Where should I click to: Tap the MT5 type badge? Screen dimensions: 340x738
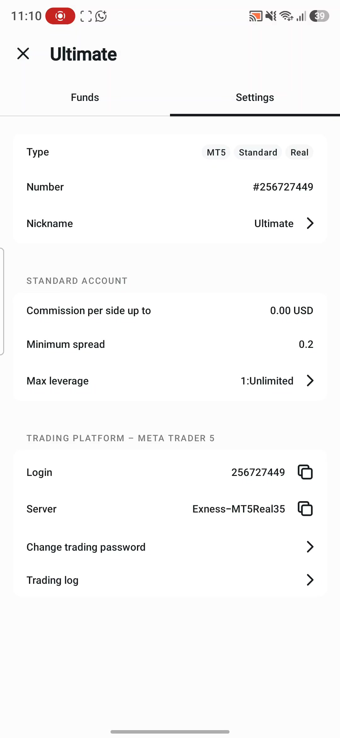216,152
